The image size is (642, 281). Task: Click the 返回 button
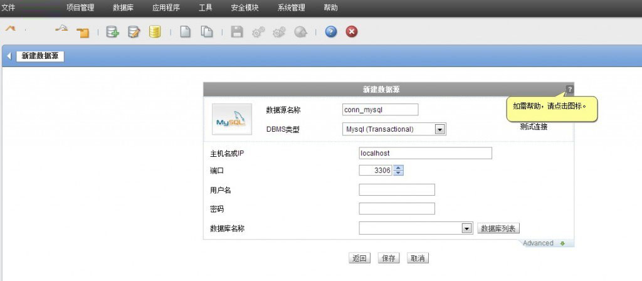359,258
